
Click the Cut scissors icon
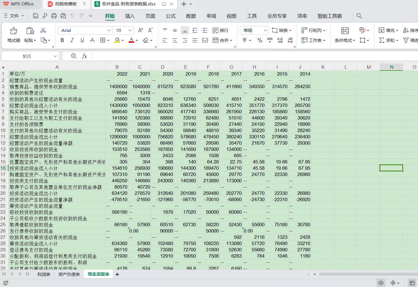43,30
